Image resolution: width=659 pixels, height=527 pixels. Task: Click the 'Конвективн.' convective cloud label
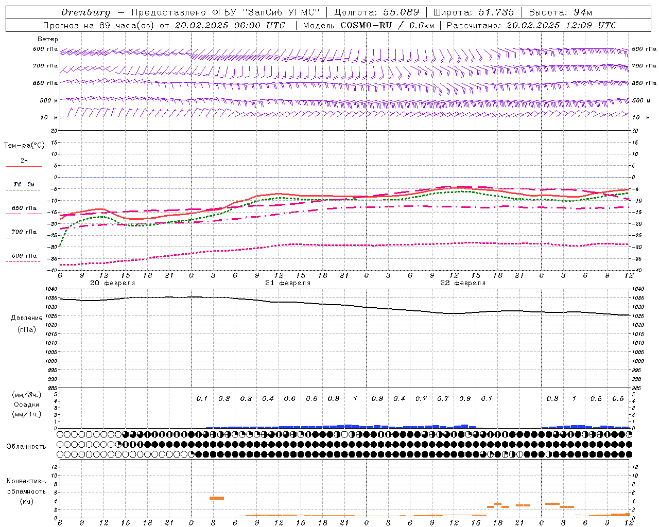[26, 481]
